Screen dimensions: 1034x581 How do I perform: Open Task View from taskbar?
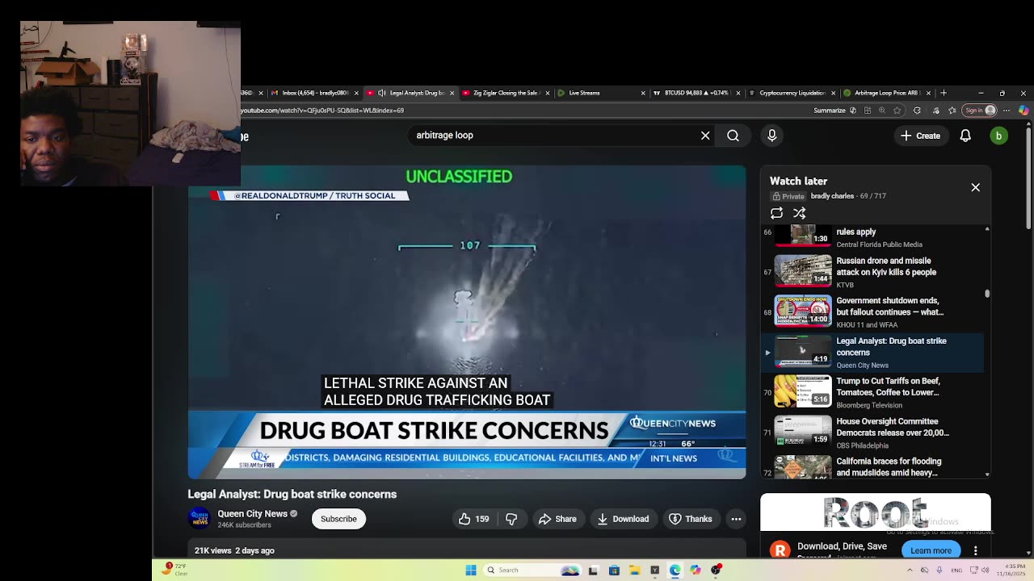(593, 571)
